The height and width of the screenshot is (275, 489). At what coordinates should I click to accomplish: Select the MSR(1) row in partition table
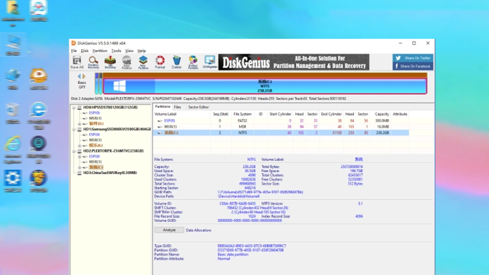click(x=281, y=127)
